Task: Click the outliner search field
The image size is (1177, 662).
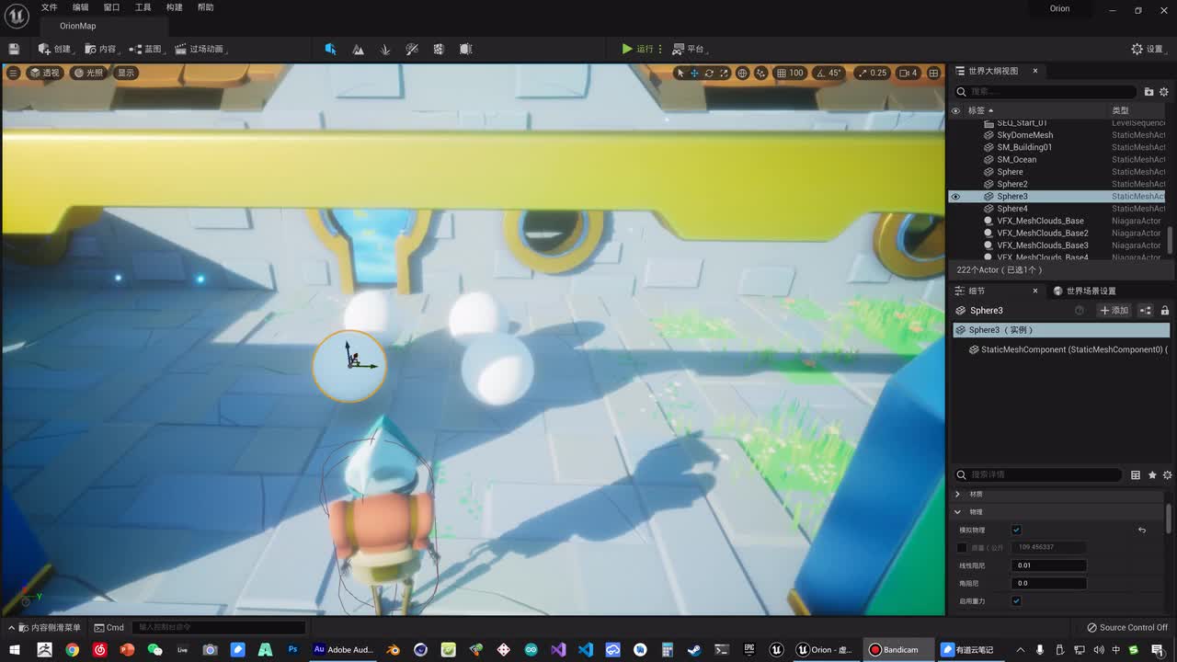Action: tap(1046, 92)
